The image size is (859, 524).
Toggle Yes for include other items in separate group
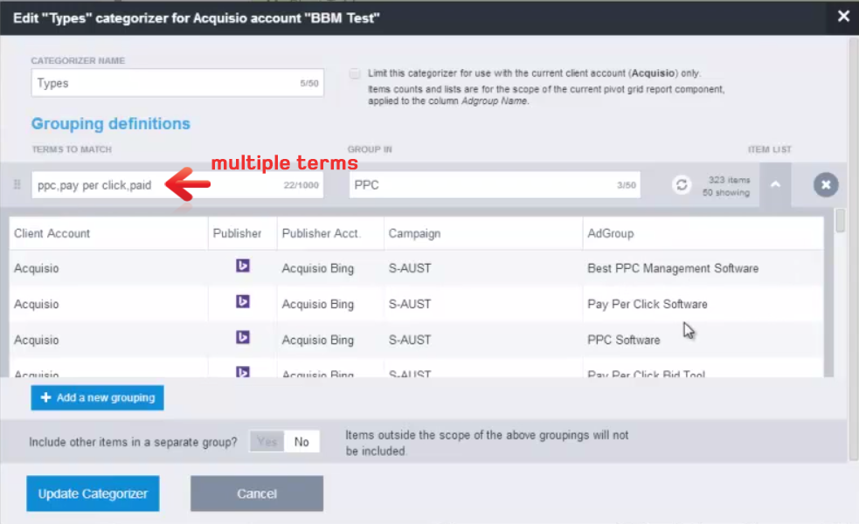pos(267,441)
